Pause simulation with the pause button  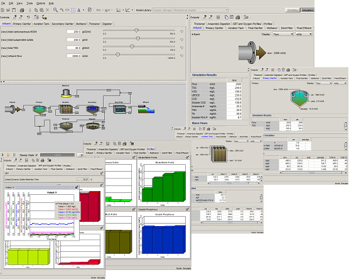14,155
